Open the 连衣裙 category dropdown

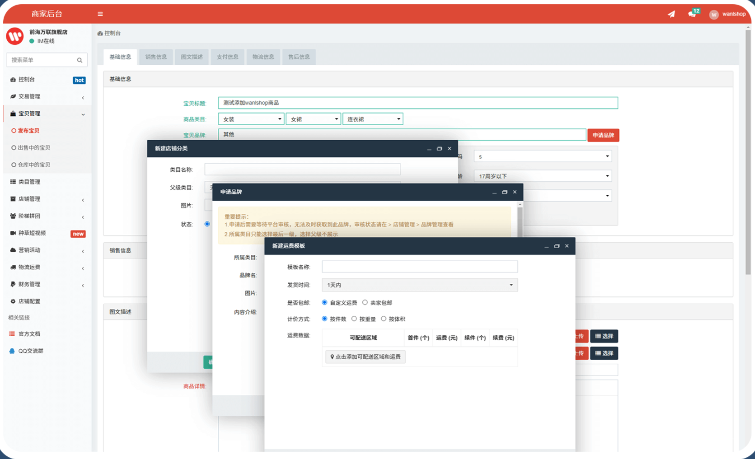[372, 119]
